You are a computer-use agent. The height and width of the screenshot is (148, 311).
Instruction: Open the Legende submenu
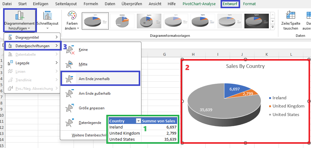(32, 63)
